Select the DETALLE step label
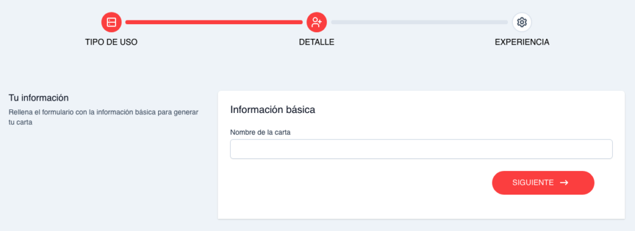 tap(317, 43)
